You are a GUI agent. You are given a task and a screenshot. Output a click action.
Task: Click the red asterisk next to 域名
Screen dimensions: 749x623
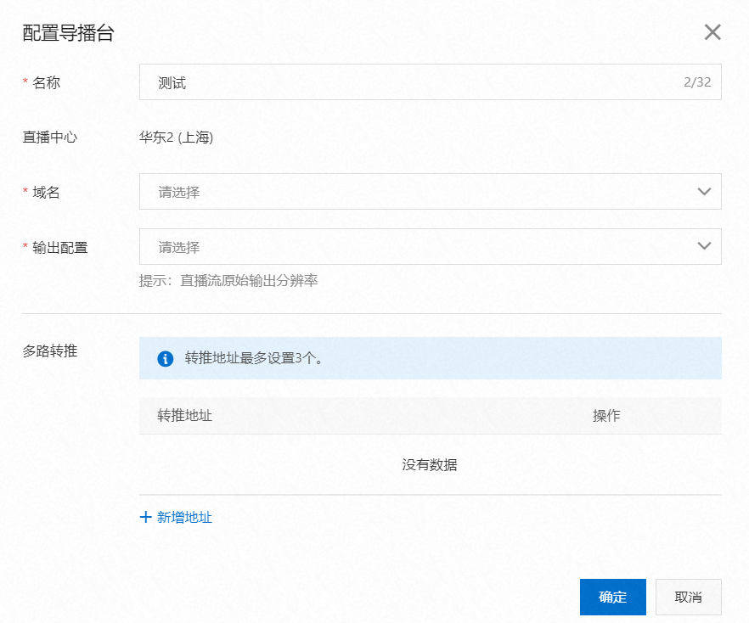[22, 192]
